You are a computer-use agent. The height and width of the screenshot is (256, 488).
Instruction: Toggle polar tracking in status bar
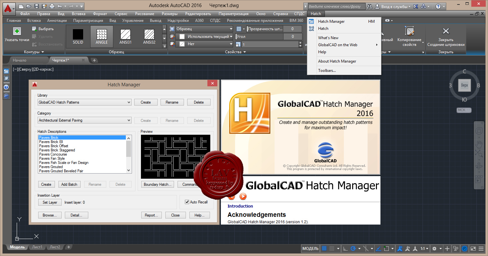tap(353, 249)
